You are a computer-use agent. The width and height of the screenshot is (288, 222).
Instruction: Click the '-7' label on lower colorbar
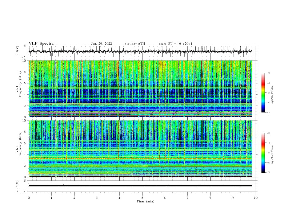[x=268, y=172]
